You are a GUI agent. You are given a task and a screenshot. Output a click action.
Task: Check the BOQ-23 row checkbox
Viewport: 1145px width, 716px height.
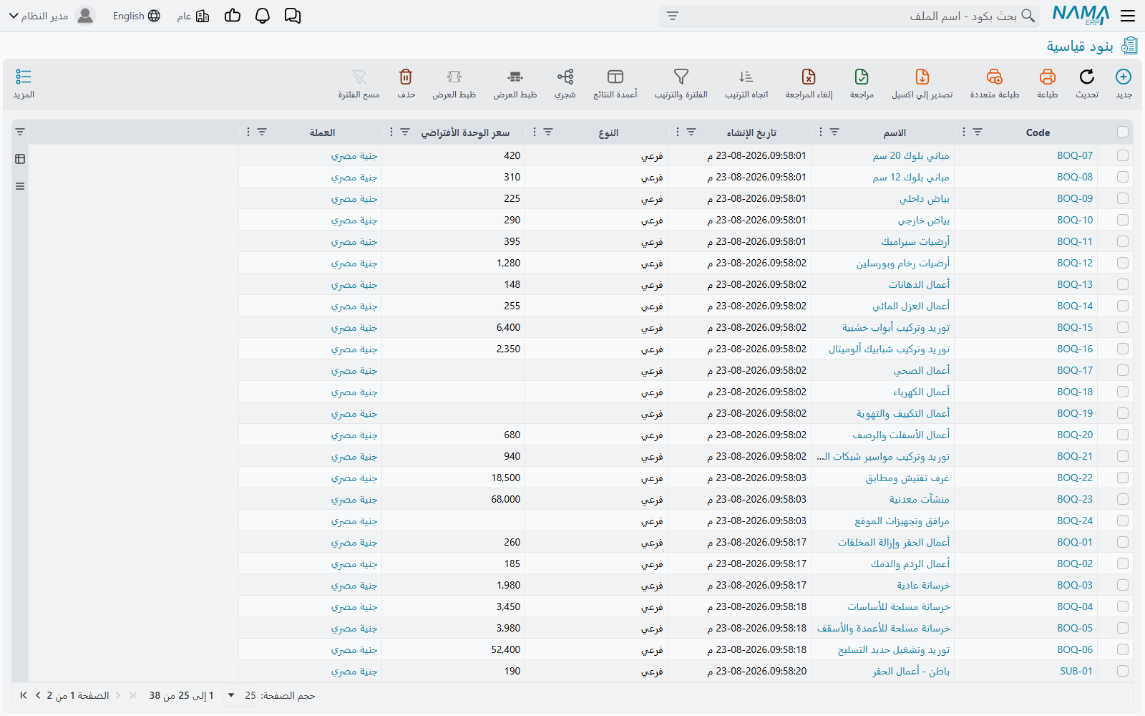pos(1123,499)
